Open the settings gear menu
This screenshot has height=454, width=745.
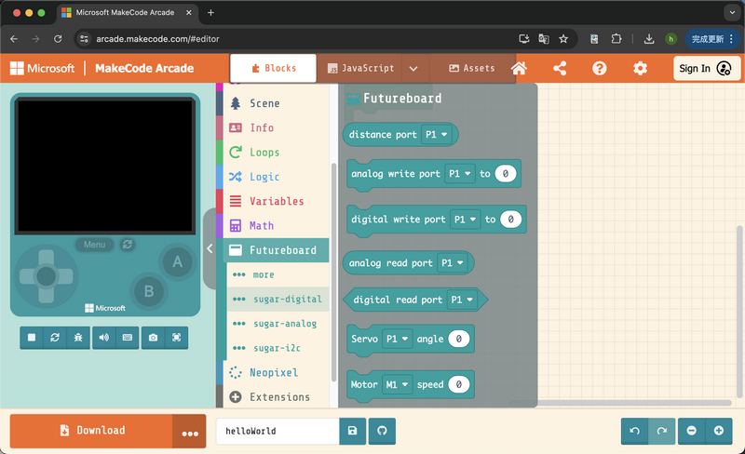[x=640, y=68]
